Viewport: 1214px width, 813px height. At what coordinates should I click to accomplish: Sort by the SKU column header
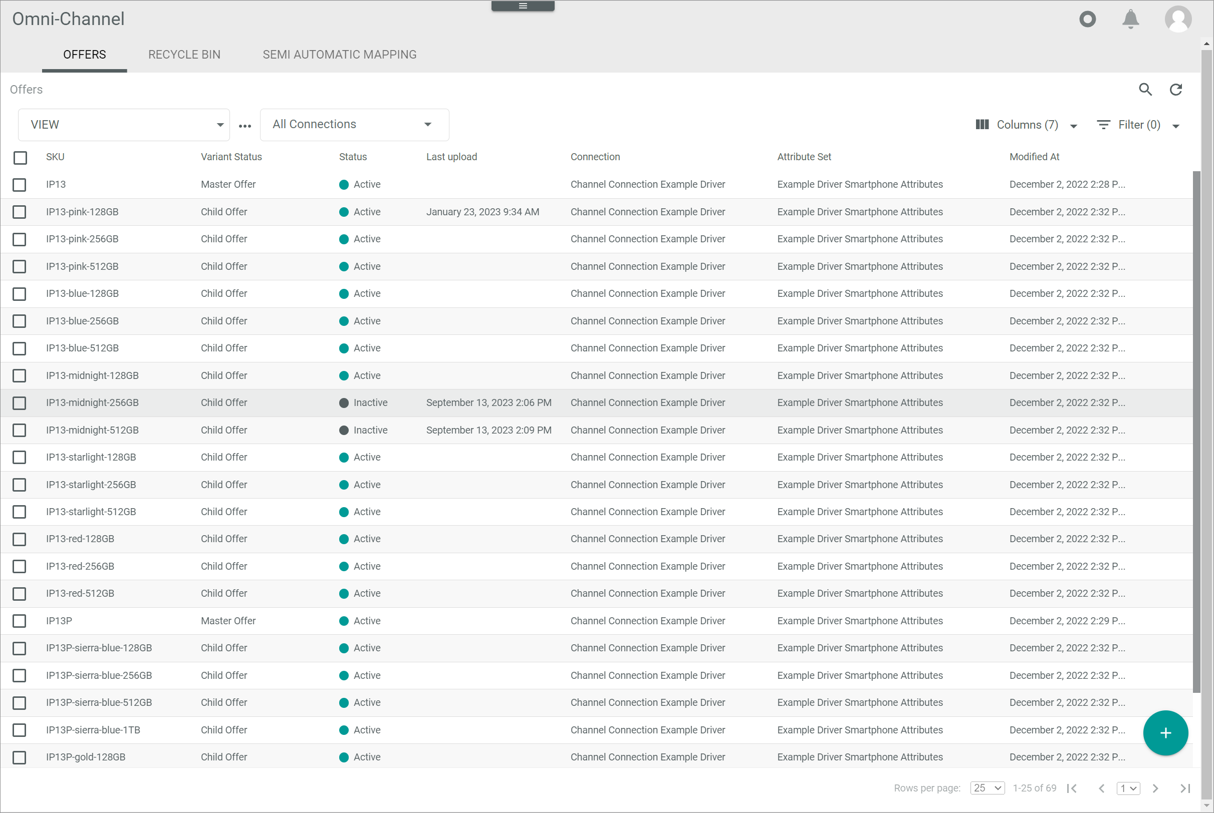pyautogui.click(x=55, y=157)
